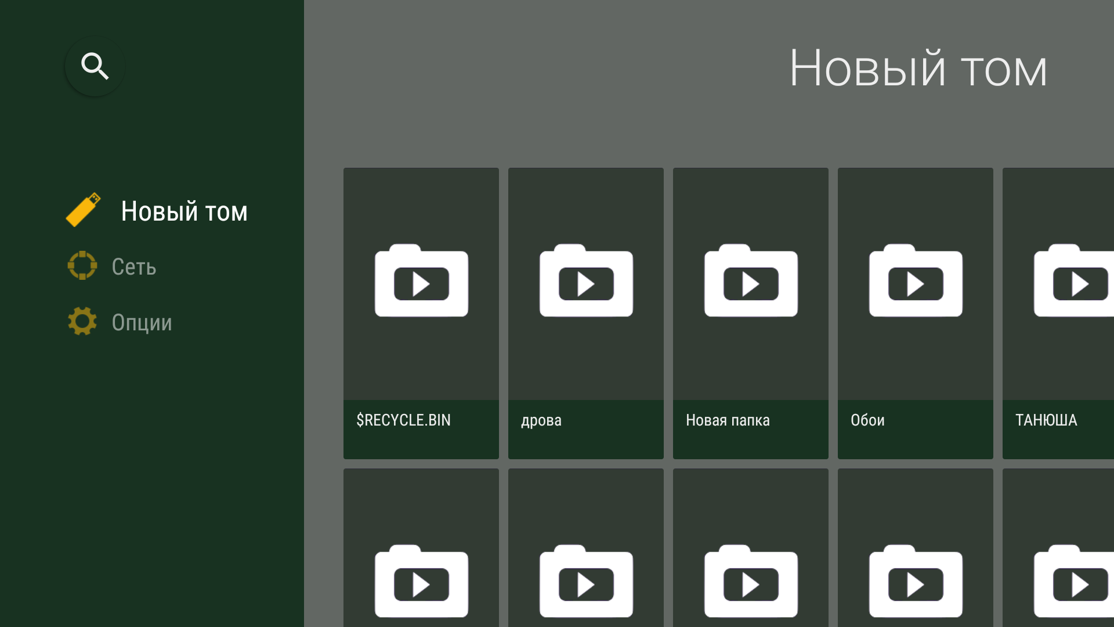Open the fourth folder in second row
This screenshot has width=1114, height=627.
click(x=916, y=581)
